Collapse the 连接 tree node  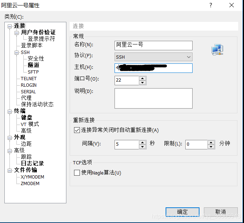click(x=9, y=26)
